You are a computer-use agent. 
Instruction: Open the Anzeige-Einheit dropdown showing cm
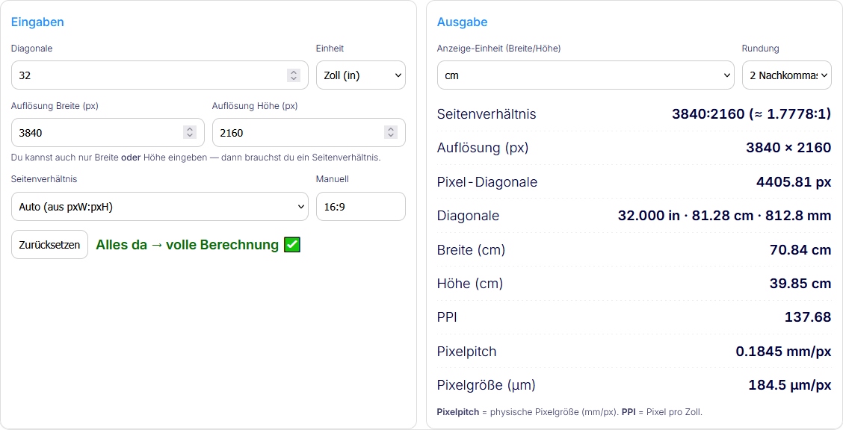[x=585, y=75]
